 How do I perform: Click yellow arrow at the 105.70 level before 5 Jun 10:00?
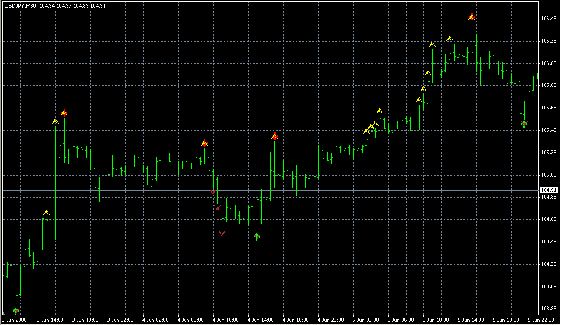click(419, 100)
